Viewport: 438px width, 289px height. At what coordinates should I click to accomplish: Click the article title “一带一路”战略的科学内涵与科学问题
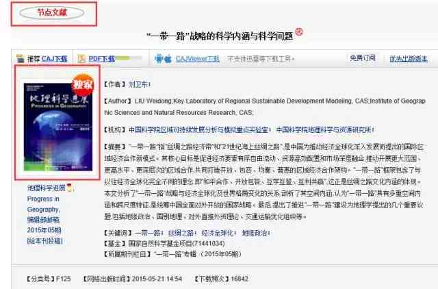(x=220, y=36)
